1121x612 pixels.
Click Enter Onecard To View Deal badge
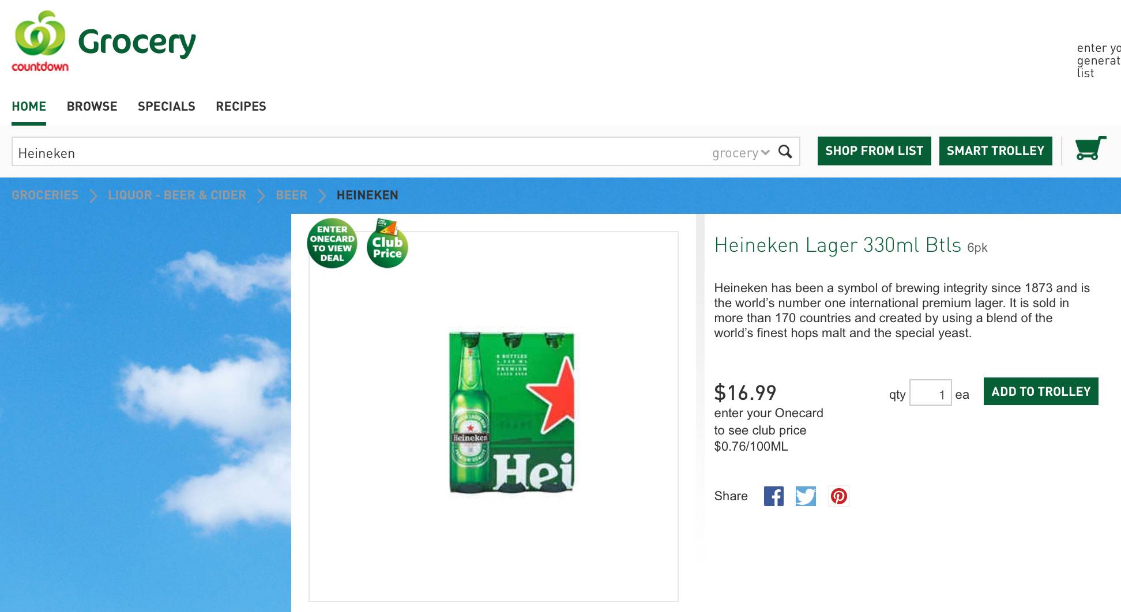pyautogui.click(x=332, y=244)
